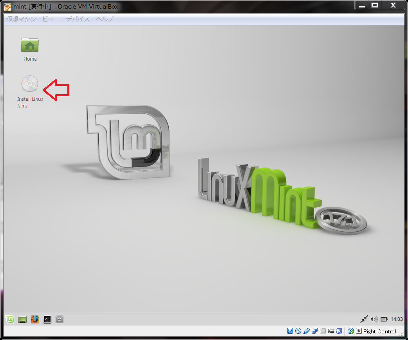Click the VirtualBox USB devices status icon
Image resolution: width=408 pixels, height=340 pixels.
307,331
